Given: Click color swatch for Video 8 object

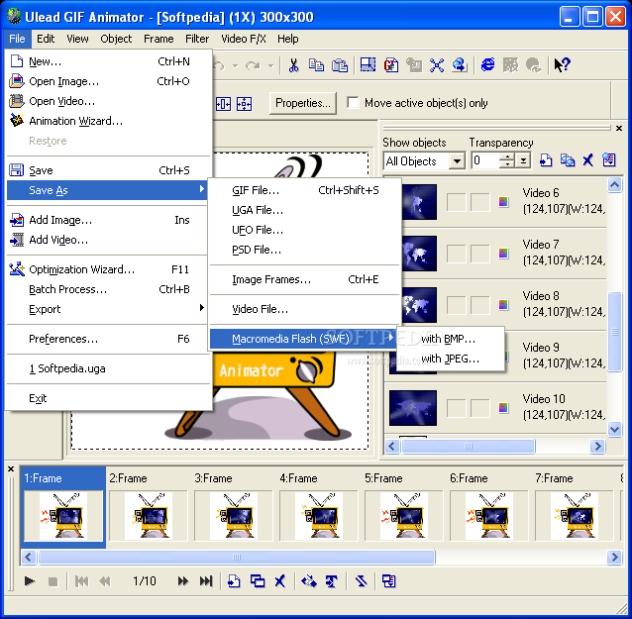Looking at the screenshot, I should [503, 305].
